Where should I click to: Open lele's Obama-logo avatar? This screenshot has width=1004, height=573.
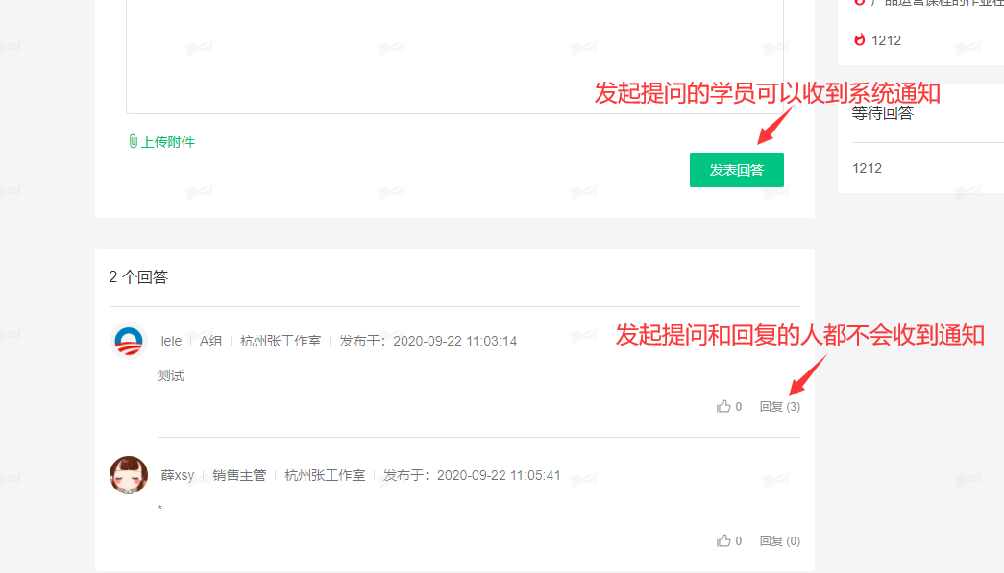129,341
